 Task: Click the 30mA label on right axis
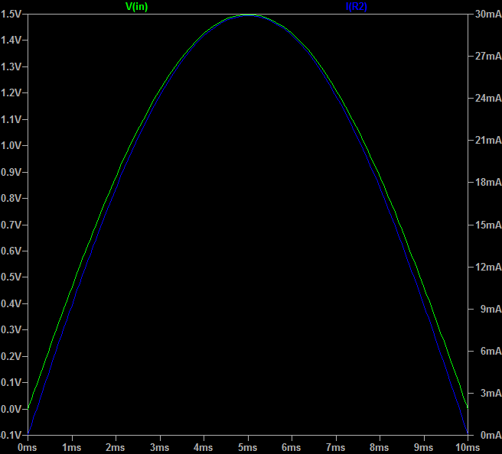point(487,14)
